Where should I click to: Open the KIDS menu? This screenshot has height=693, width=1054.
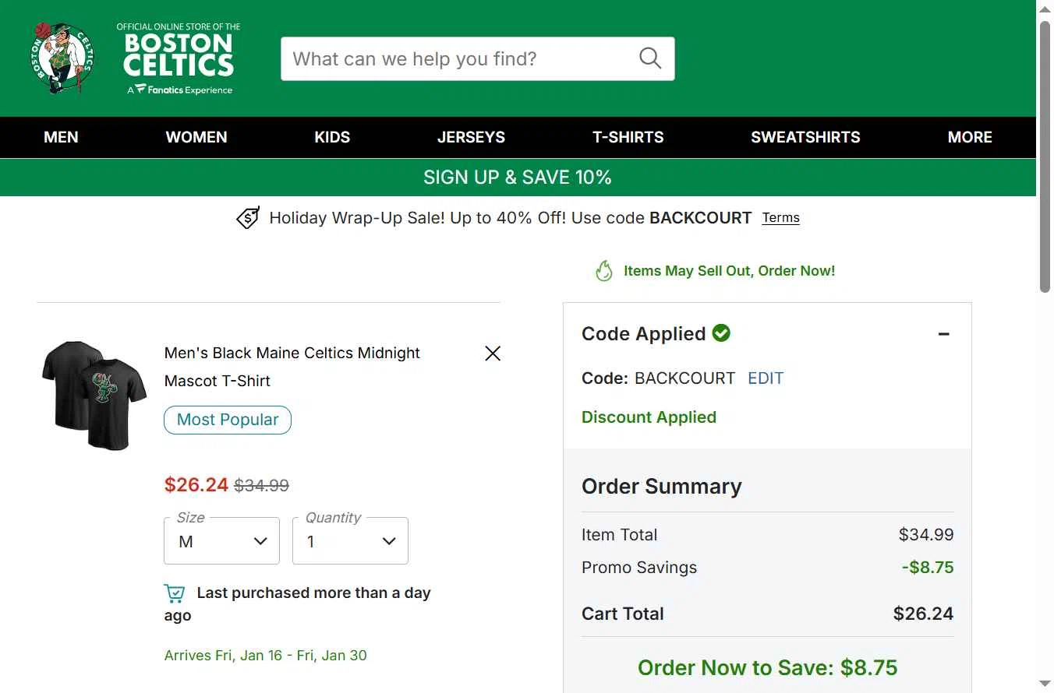pyautogui.click(x=332, y=137)
